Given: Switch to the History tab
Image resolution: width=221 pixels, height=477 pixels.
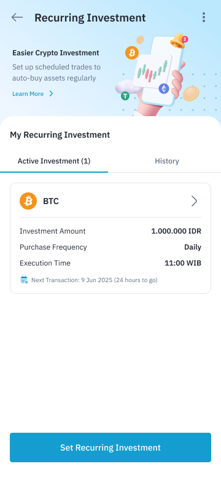Looking at the screenshot, I should point(167,161).
